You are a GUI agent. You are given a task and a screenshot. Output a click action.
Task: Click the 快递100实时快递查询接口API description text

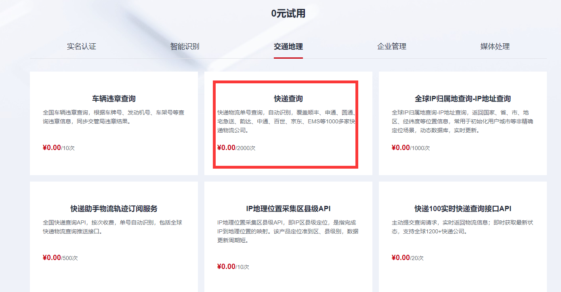click(x=463, y=227)
